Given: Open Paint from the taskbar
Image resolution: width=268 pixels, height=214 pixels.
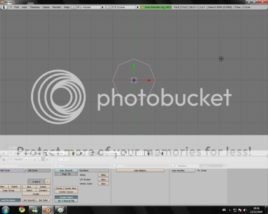Looking at the screenshot, I should [x=61, y=210].
